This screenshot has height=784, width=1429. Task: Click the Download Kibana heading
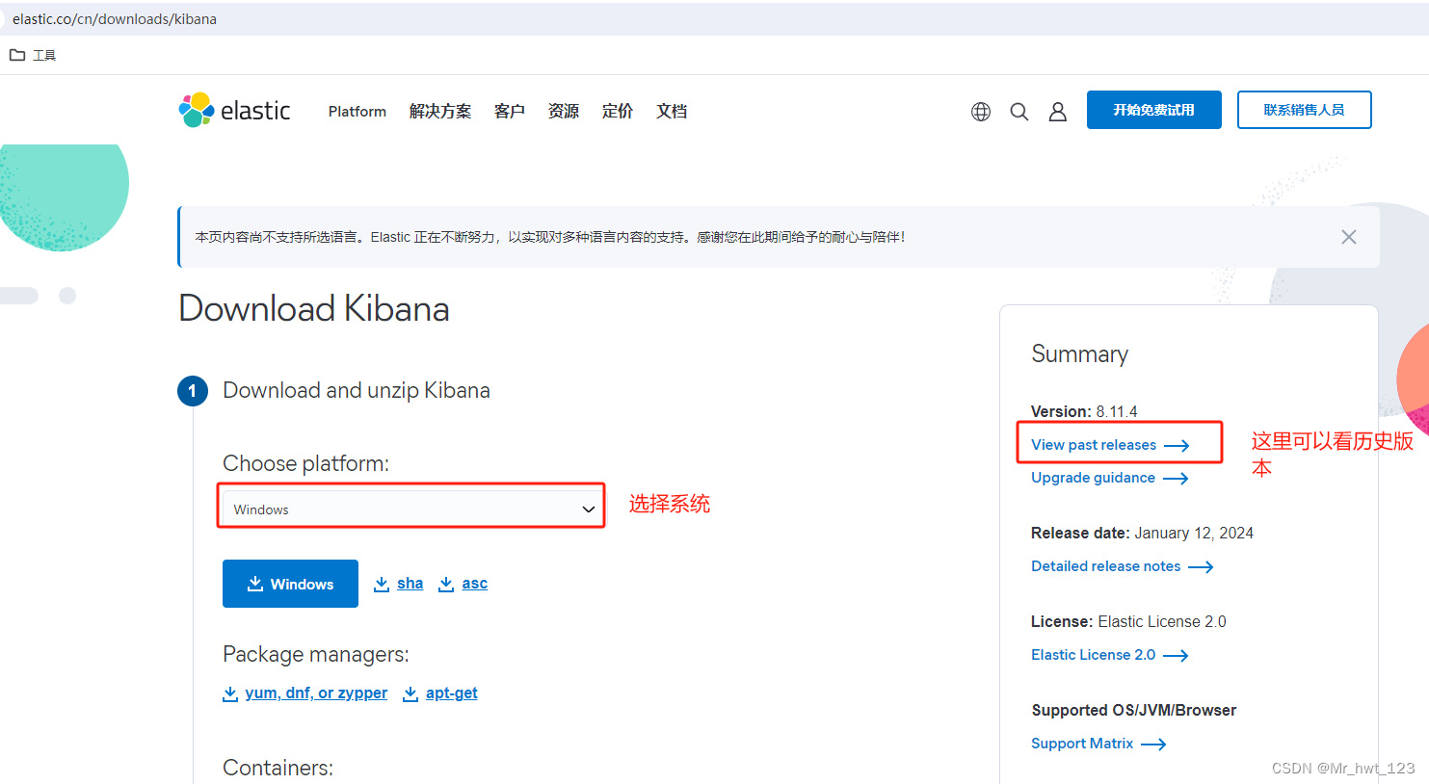coord(314,309)
